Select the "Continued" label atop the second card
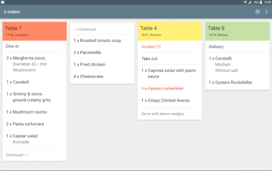Image resolution: width=272 pixels, height=171 pixels. [x=85, y=29]
